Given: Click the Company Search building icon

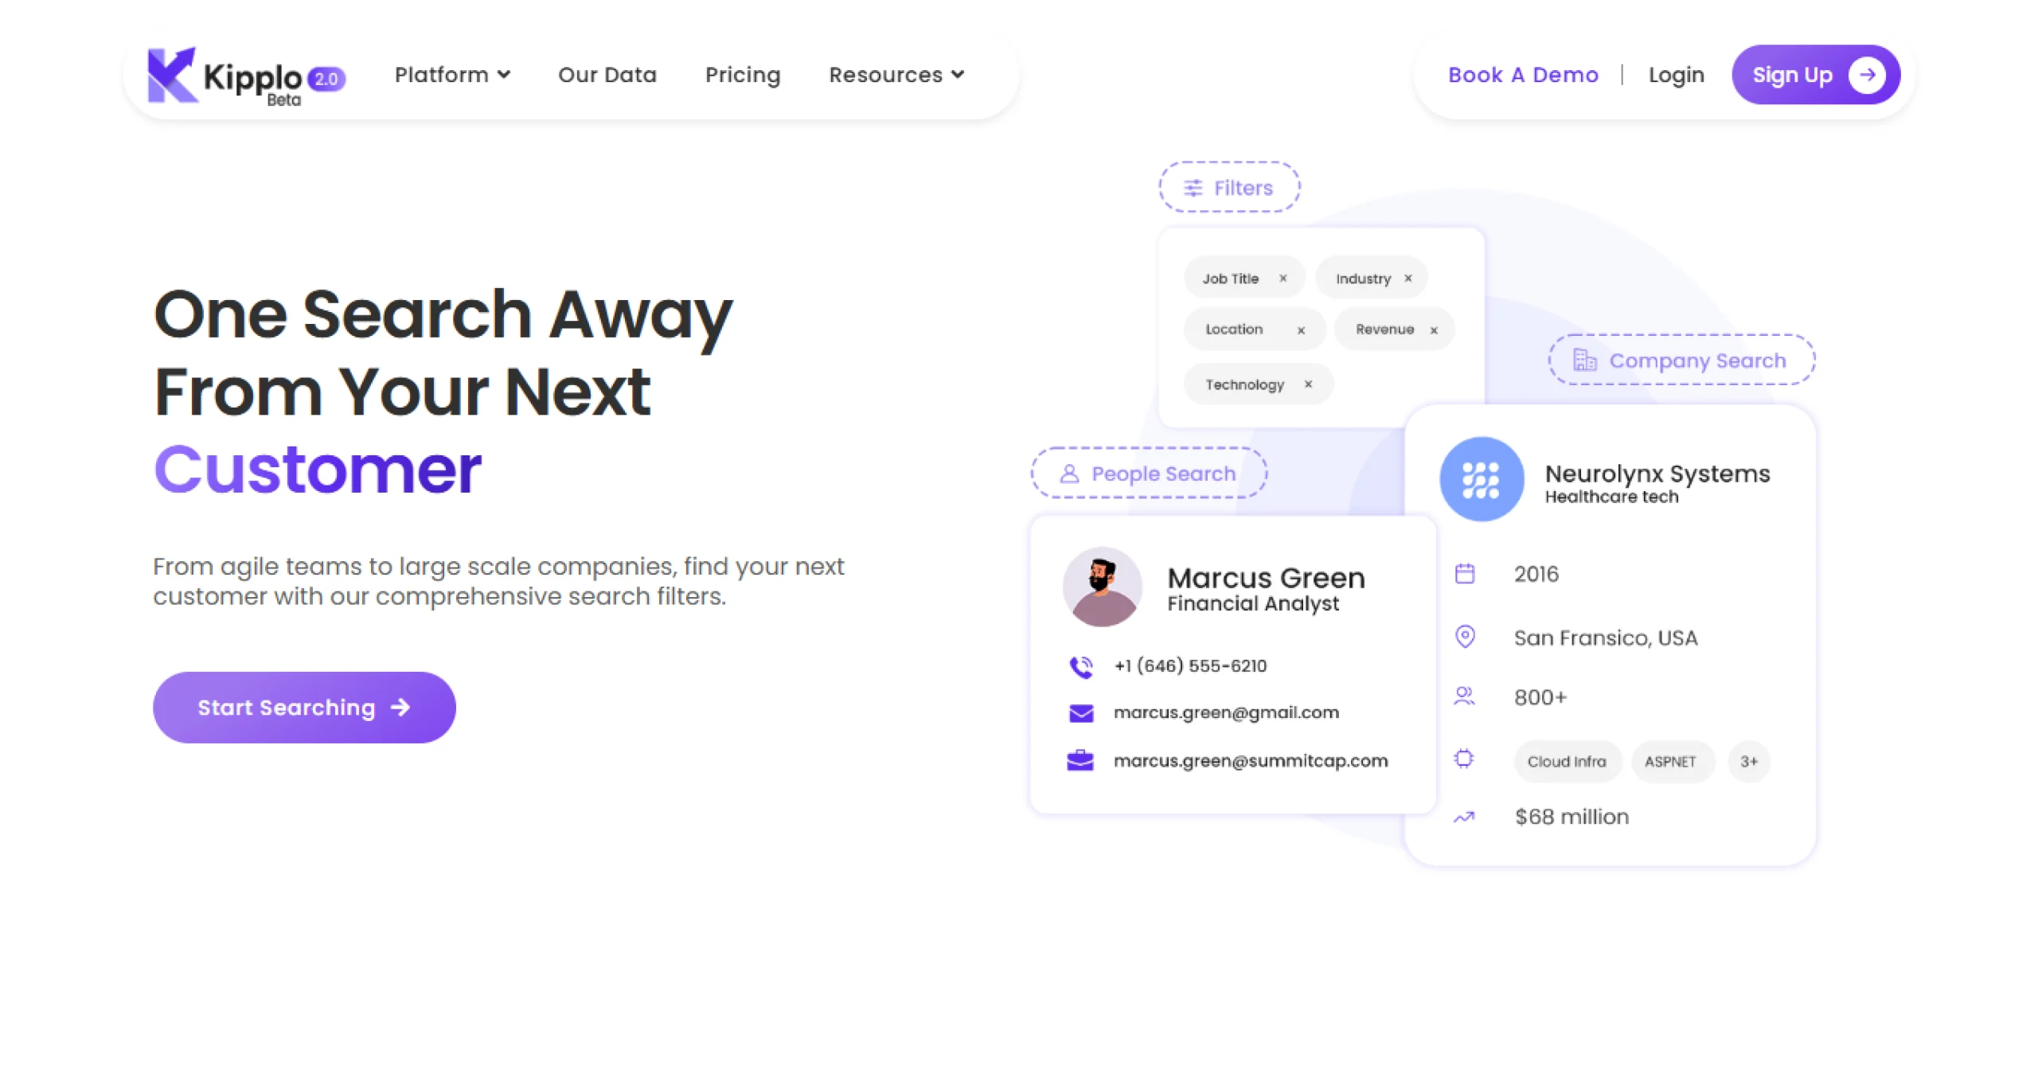Looking at the screenshot, I should tap(1585, 360).
